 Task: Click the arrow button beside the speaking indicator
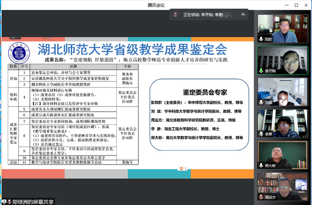click(x=243, y=15)
